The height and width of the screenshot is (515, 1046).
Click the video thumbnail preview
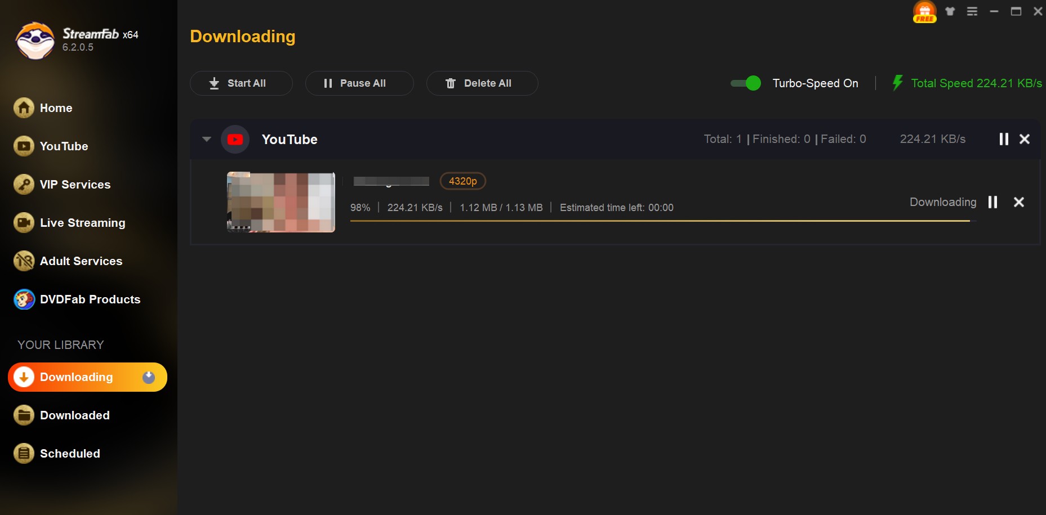pyautogui.click(x=281, y=202)
